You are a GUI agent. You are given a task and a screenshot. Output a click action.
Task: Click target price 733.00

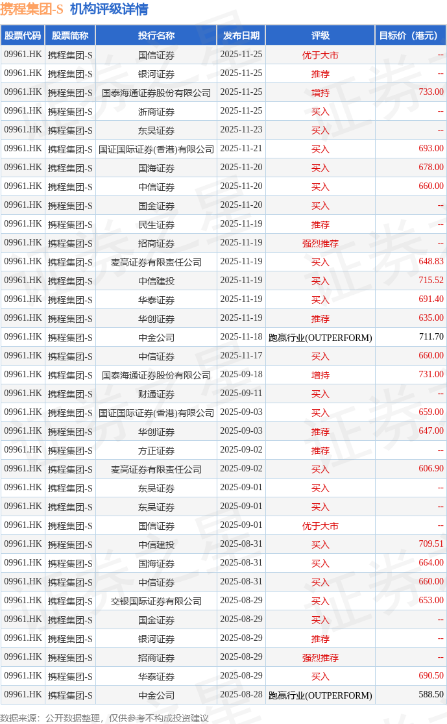pyautogui.click(x=431, y=92)
